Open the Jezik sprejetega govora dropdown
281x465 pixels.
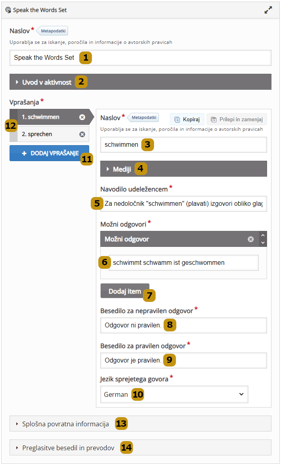[x=174, y=394]
